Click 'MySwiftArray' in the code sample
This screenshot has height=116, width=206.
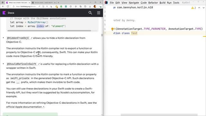click(36, 22)
